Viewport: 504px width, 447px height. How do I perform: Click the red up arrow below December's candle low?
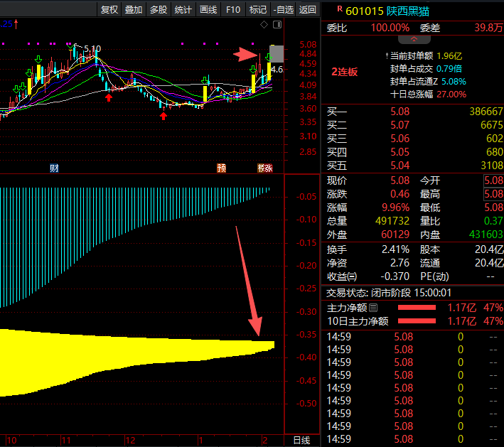(163, 115)
